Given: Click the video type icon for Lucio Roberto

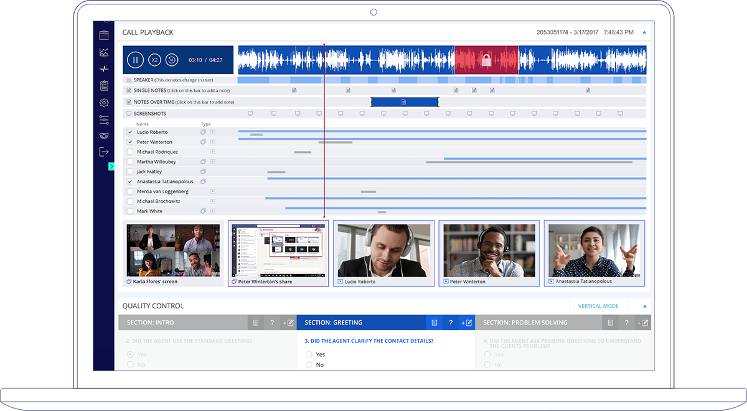Looking at the screenshot, I should (212, 132).
